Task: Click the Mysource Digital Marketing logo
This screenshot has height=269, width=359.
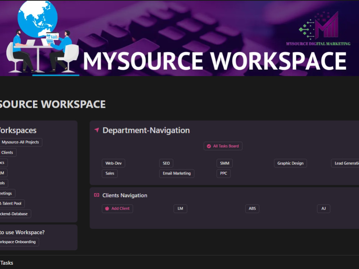Action: (318, 29)
